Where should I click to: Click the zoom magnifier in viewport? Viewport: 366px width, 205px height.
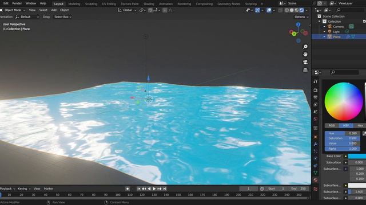click(305, 47)
